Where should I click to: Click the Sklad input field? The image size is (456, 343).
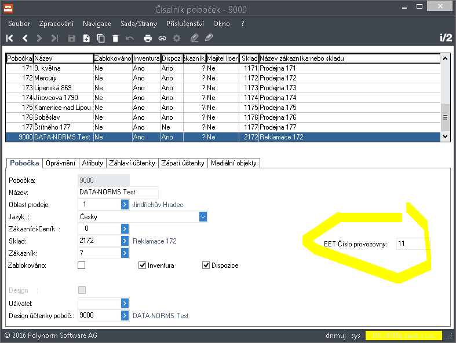pyautogui.click(x=100, y=241)
